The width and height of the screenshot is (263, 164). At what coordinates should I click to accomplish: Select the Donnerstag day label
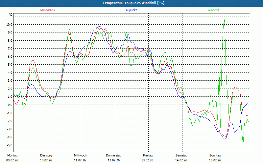114,155
